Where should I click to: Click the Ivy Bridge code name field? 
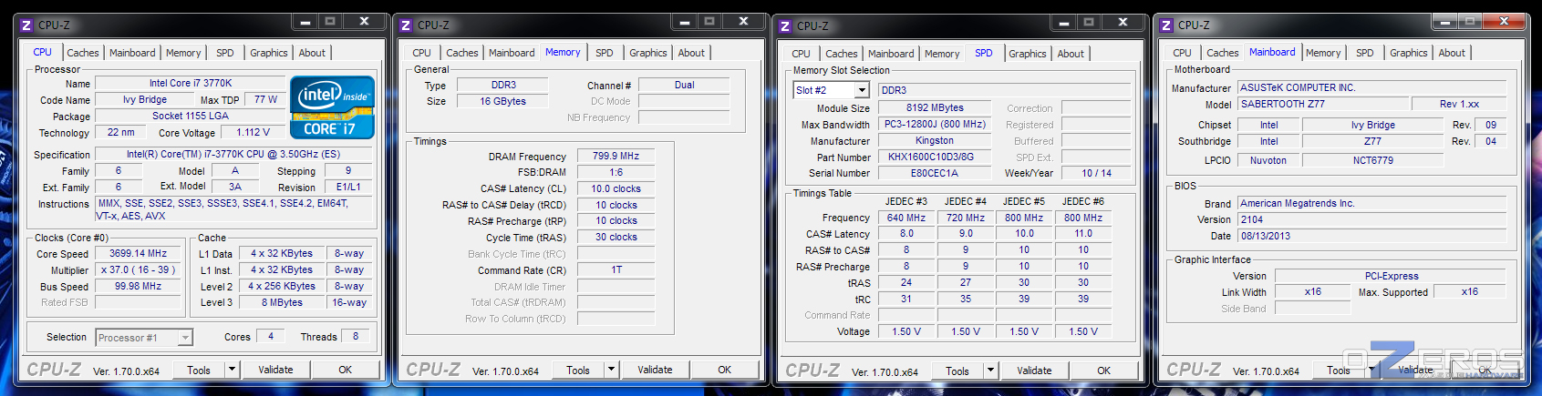(x=145, y=99)
